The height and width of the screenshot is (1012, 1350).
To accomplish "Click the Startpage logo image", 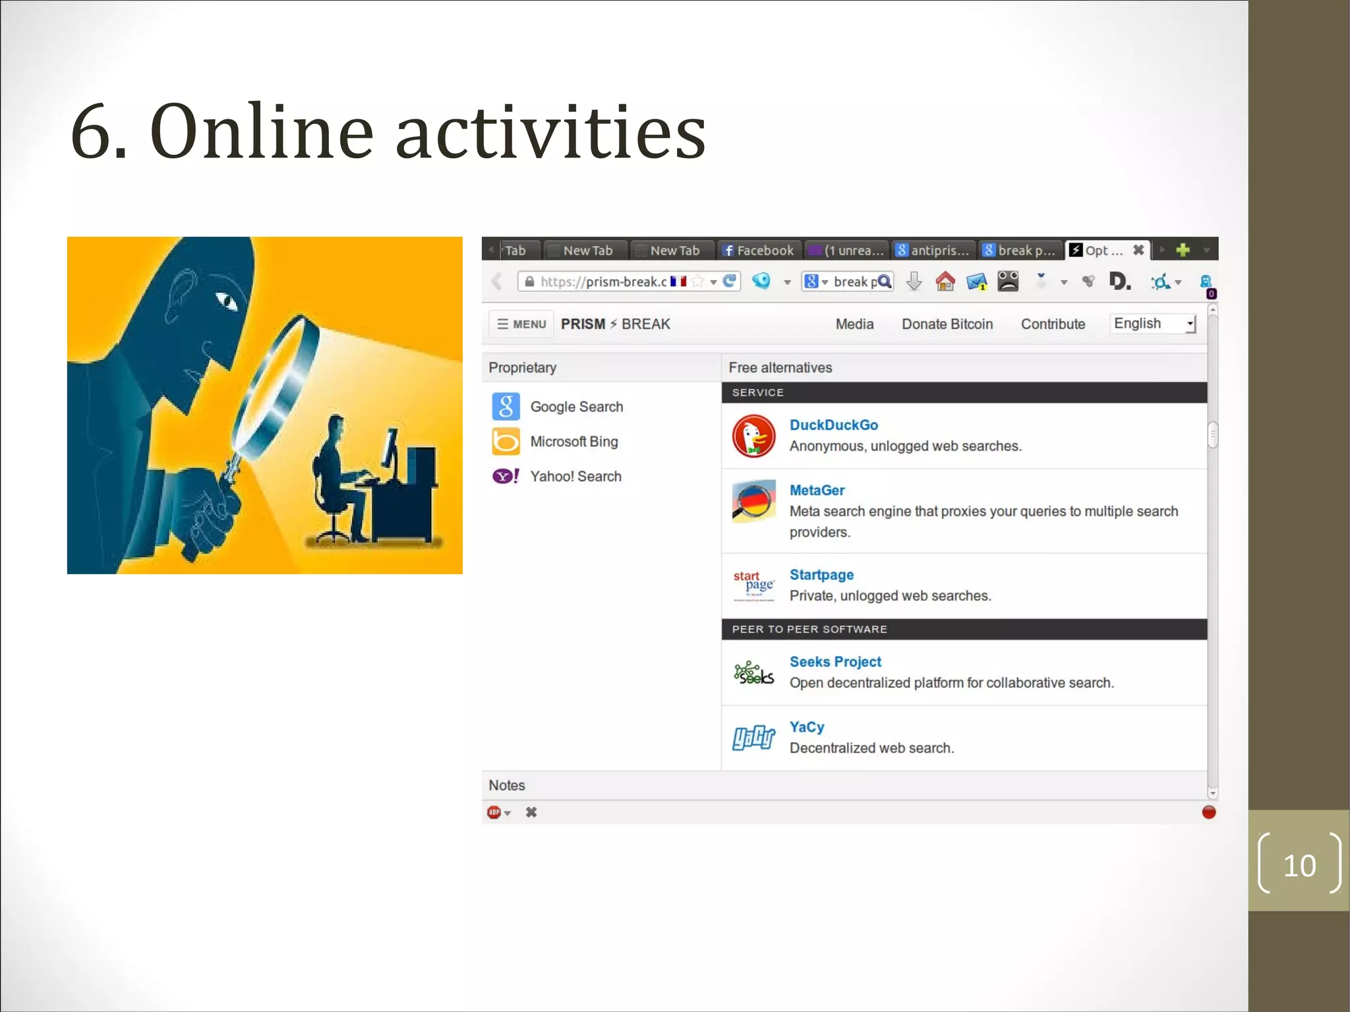I will 754,585.
